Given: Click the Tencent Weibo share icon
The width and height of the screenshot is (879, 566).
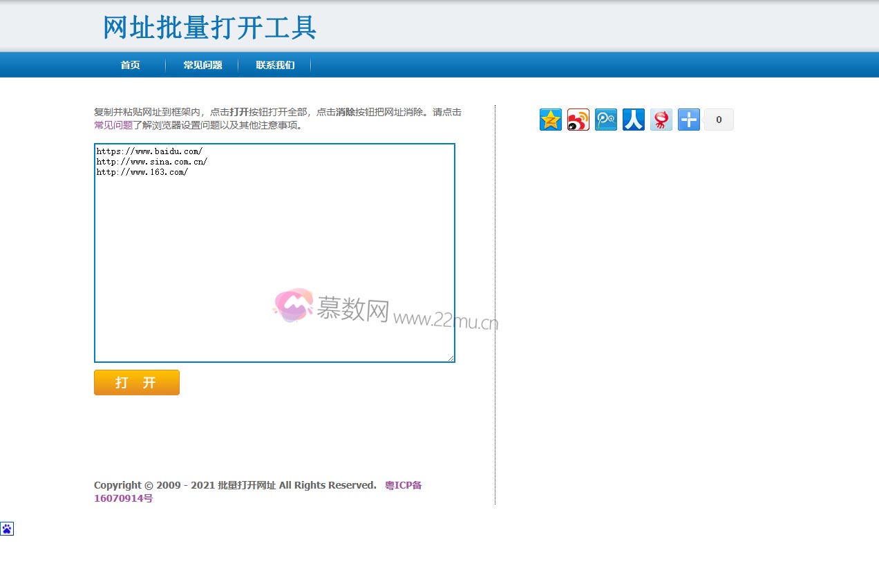Looking at the screenshot, I should click(x=605, y=120).
